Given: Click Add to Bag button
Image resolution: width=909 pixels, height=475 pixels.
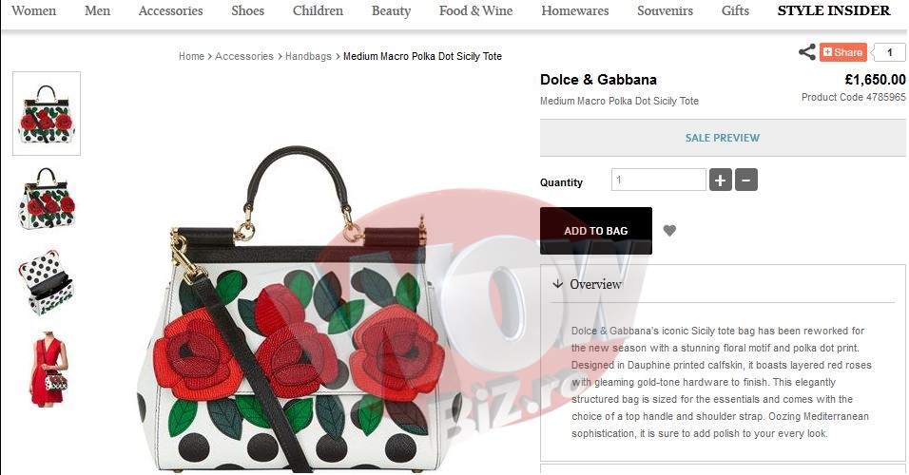Looking at the screenshot, I should [596, 231].
